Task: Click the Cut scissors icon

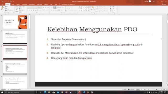Action: tap(5, 7)
